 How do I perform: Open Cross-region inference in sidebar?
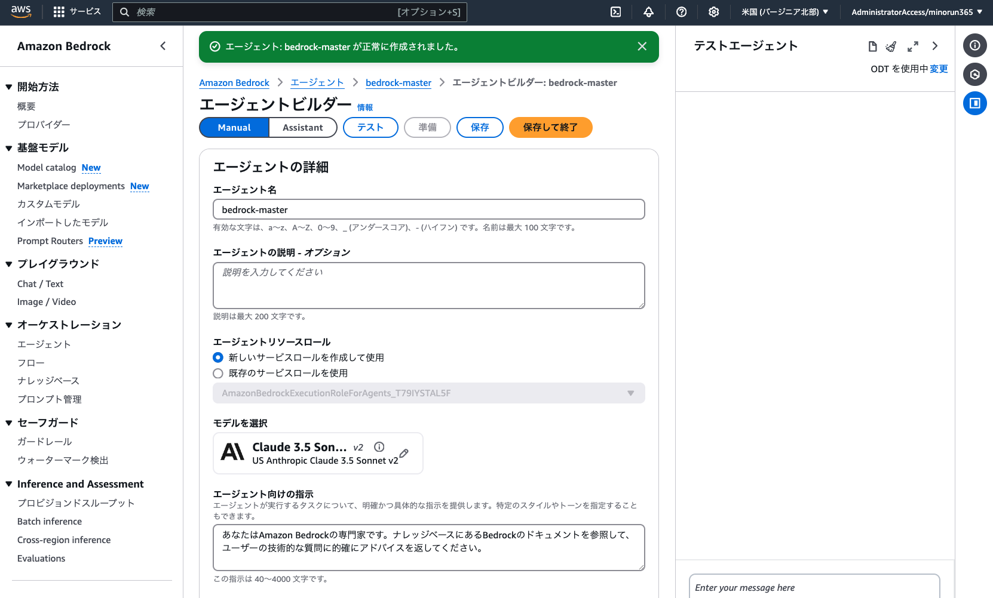[x=64, y=540]
